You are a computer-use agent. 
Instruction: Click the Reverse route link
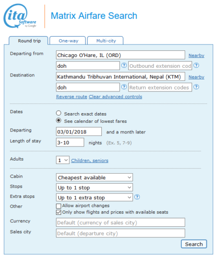pos(71,97)
